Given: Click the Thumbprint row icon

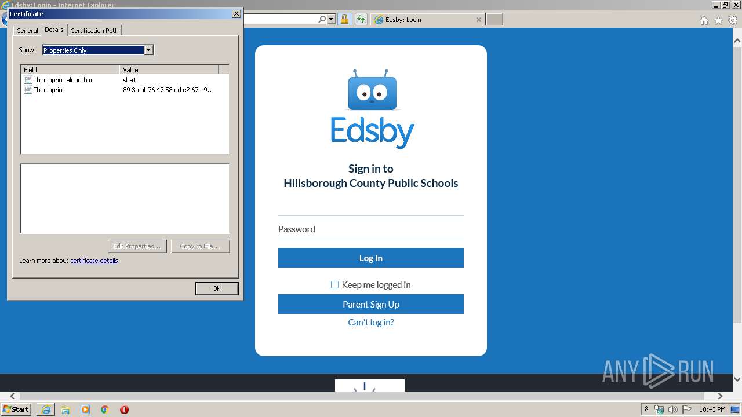Looking at the screenshot, I should (28, 90).
